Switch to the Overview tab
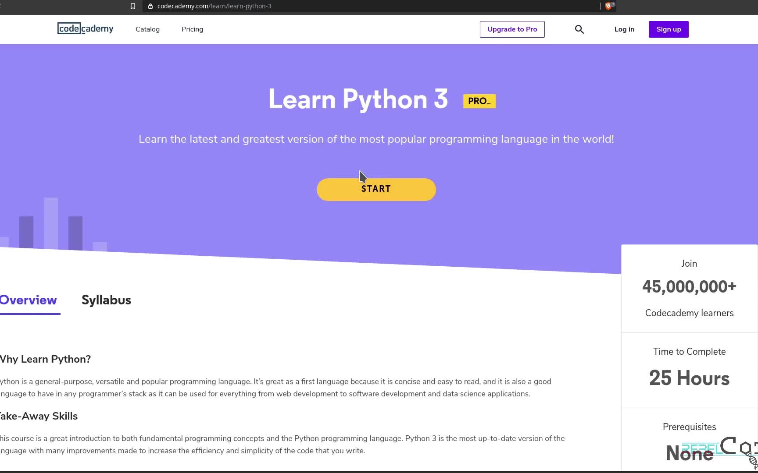This screenshot has width=758, height=473. pos(29,300)
